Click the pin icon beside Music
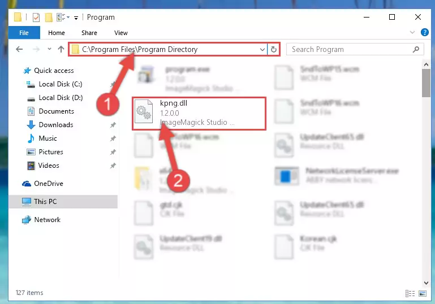435x304 pixels. click(113, 138)
